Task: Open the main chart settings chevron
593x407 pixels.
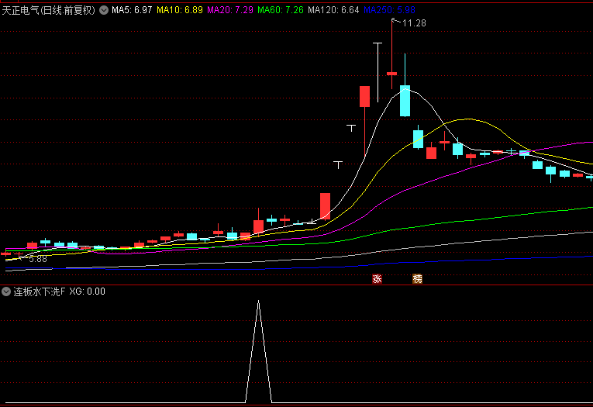Action: (x=104, y=11)
